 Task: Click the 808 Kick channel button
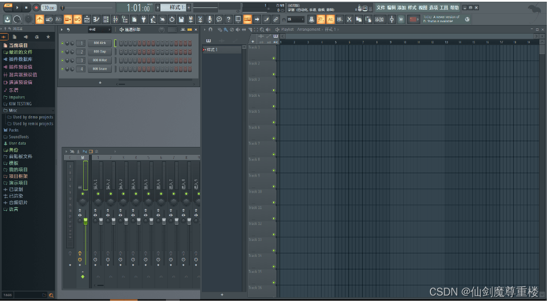[x=100, y=43]
